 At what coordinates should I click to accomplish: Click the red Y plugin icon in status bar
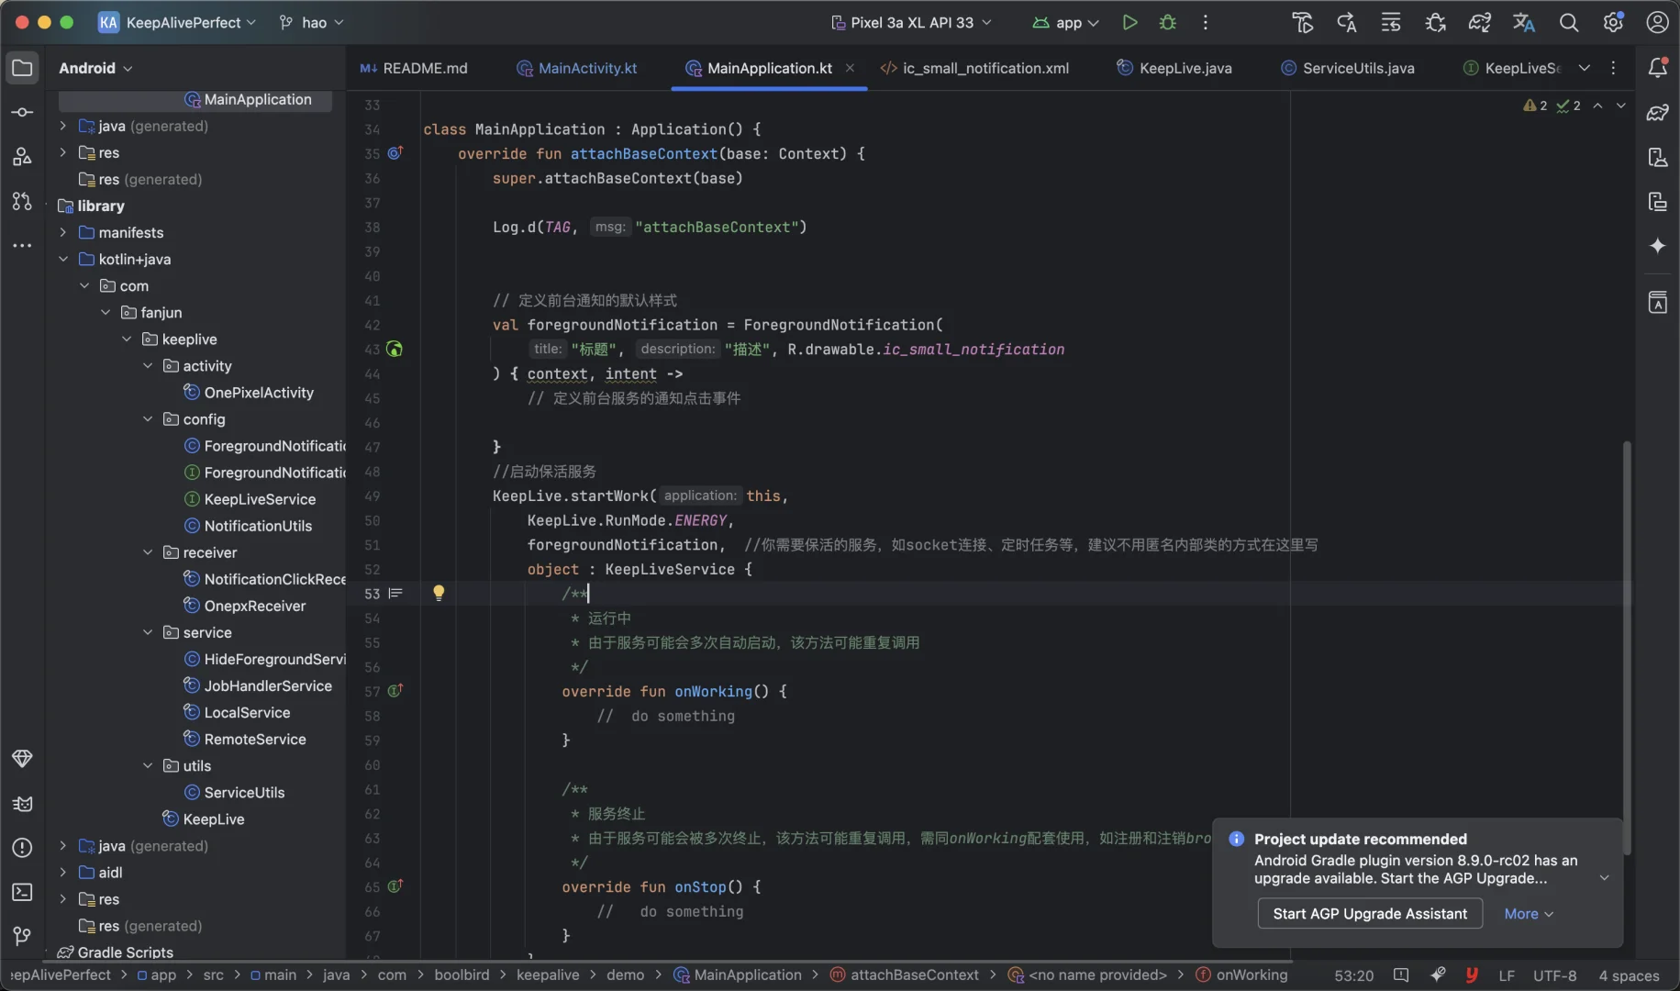click(x=1472, y=974)
